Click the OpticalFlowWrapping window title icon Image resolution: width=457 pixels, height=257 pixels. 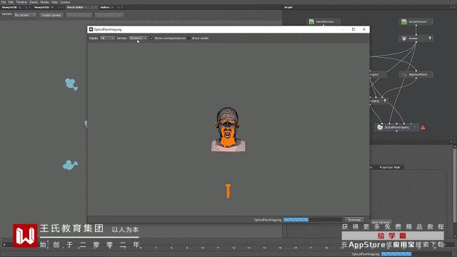[x=91, y=29]
